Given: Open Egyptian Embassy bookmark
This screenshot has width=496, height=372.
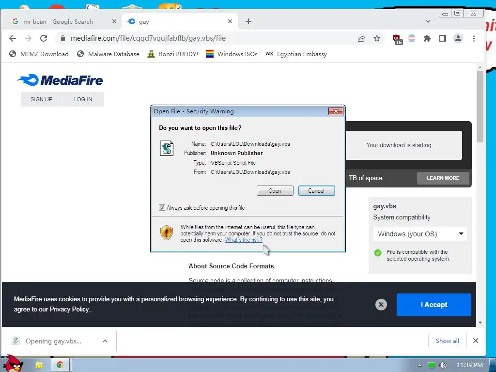Looking at the screenshot, I should click(x=296, y=54).
